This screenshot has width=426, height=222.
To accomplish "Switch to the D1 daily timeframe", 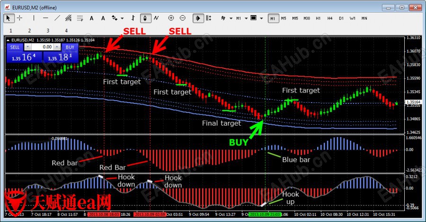I will click(x=341, y=18).
